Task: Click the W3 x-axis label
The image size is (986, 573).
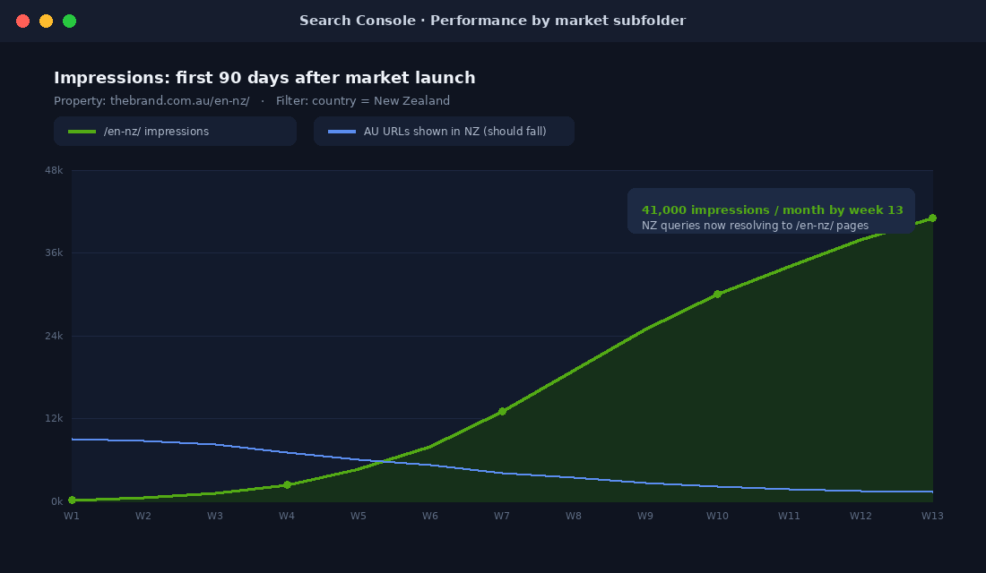Action: point(215,516)
